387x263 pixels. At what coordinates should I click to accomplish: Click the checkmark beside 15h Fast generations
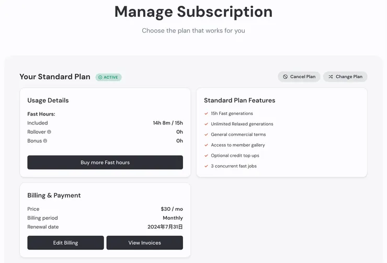pos(206,113)
